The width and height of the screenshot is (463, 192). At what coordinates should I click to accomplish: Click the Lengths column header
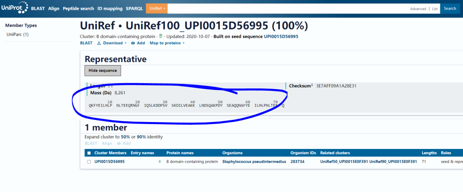click(x=429, y=153)
